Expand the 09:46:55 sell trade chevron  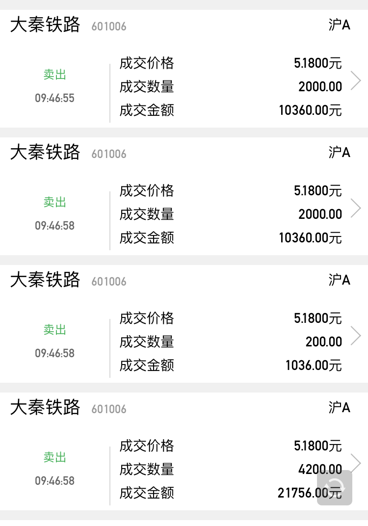point(356,80)
